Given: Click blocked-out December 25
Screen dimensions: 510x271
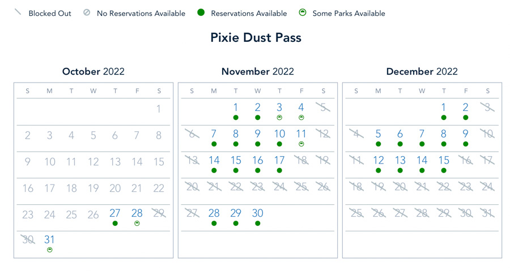Looking at the screenshot, I should 356,213.
